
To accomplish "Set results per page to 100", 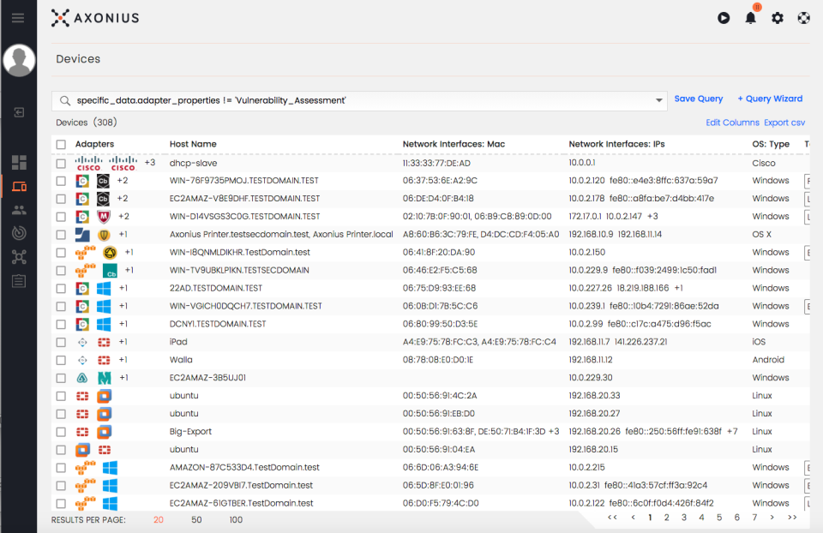I will (x=236, y=520).
